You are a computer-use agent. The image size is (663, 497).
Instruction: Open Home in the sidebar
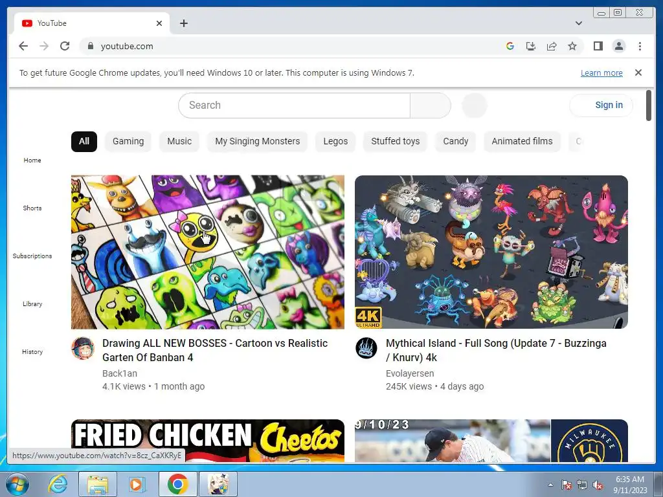pos(32,160)
